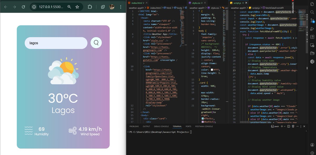Click the zoom magnifier icon in address bar
Image resolution: width=316 pixels, height=155 pixels.
click(x=69, y=7)
